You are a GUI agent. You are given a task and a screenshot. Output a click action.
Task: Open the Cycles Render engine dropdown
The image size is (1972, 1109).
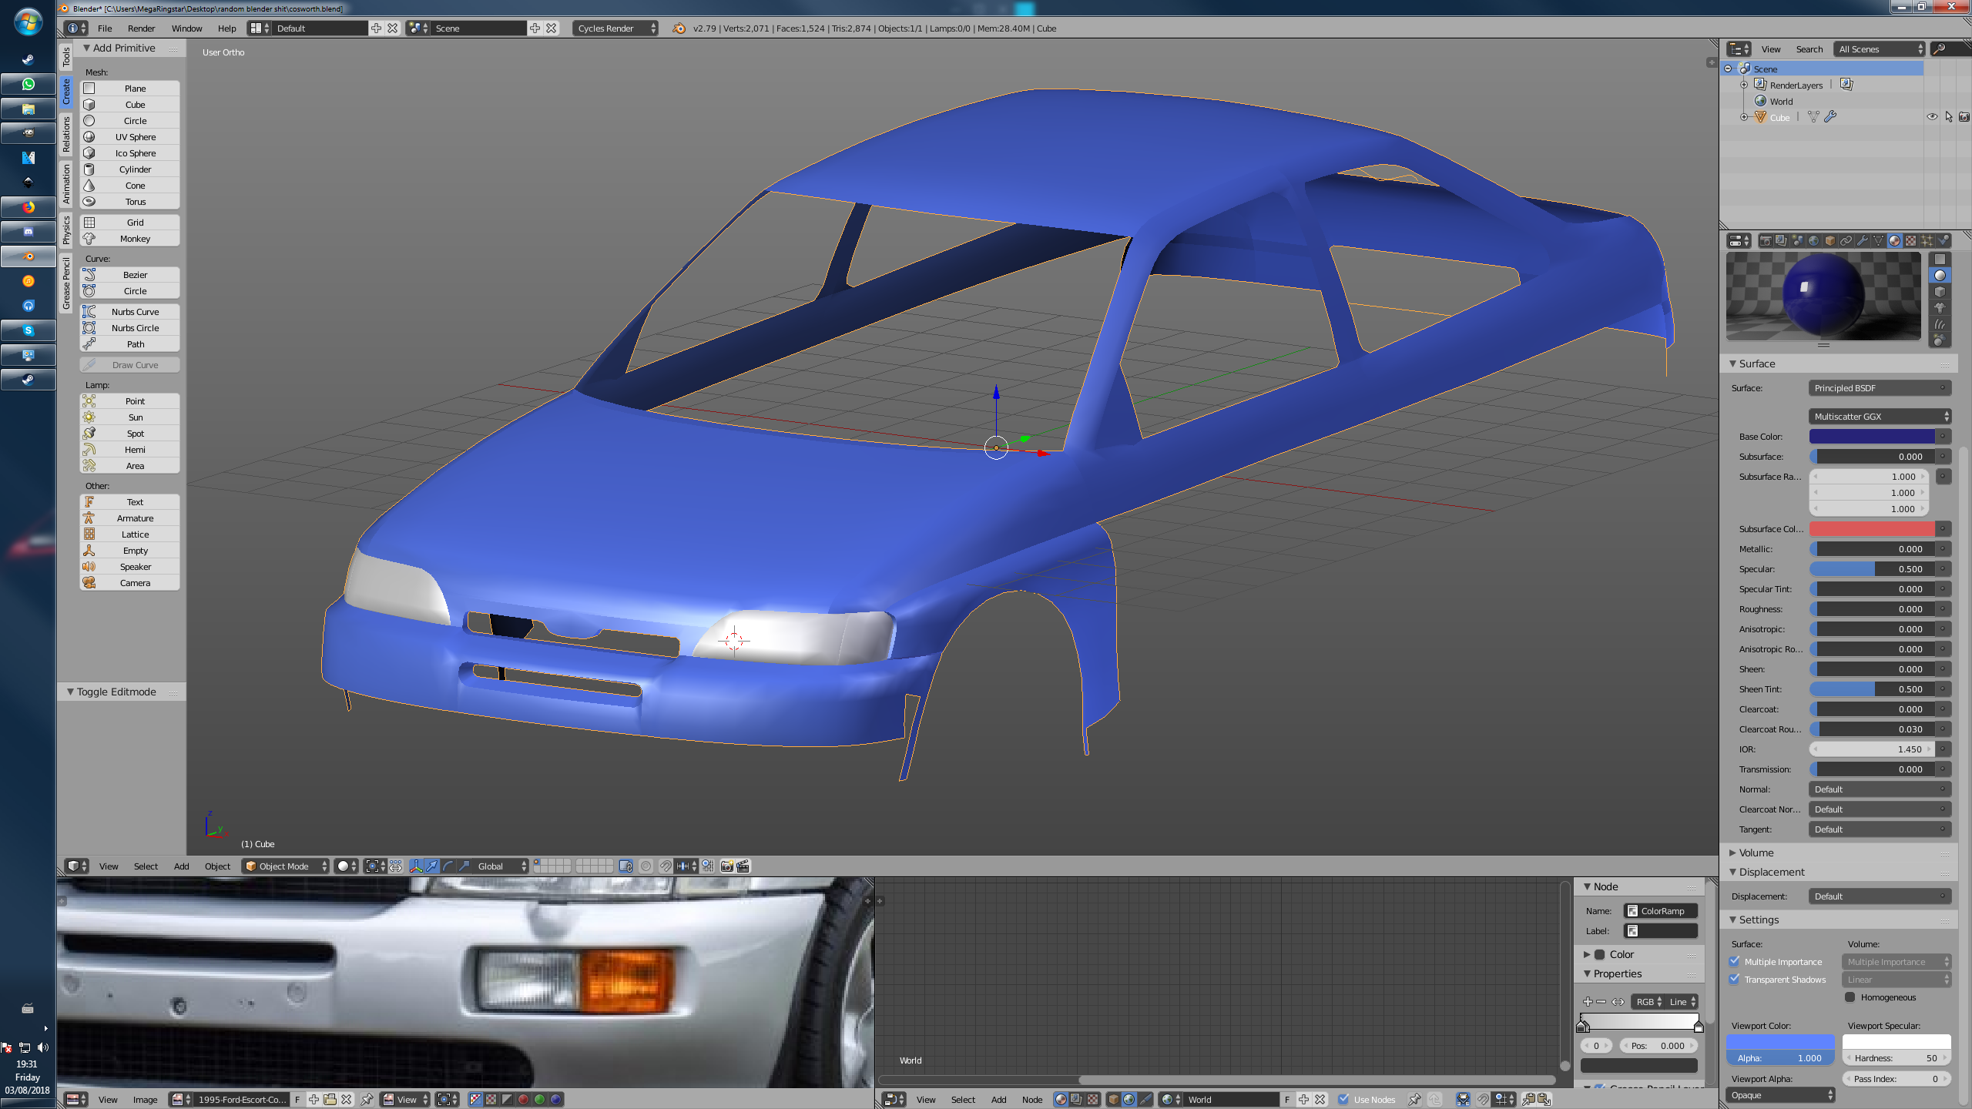(615, 28)
